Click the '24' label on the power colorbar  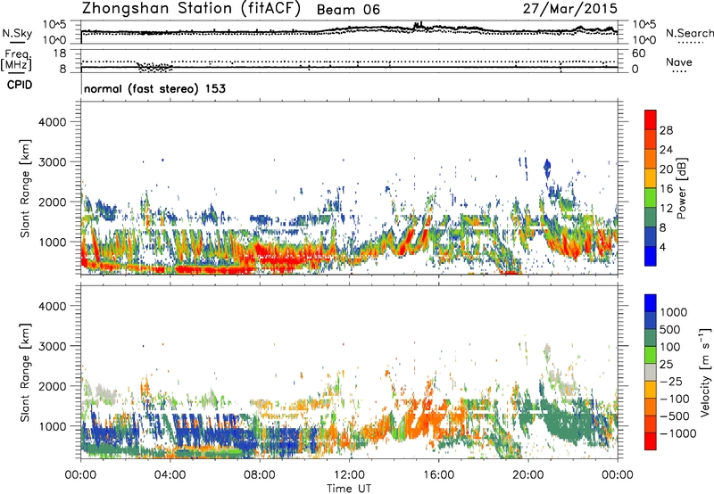coord(666,150)
